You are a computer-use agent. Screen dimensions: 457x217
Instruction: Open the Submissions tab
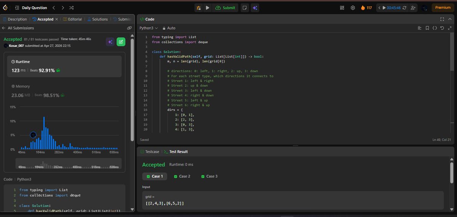tap(122, 19)
